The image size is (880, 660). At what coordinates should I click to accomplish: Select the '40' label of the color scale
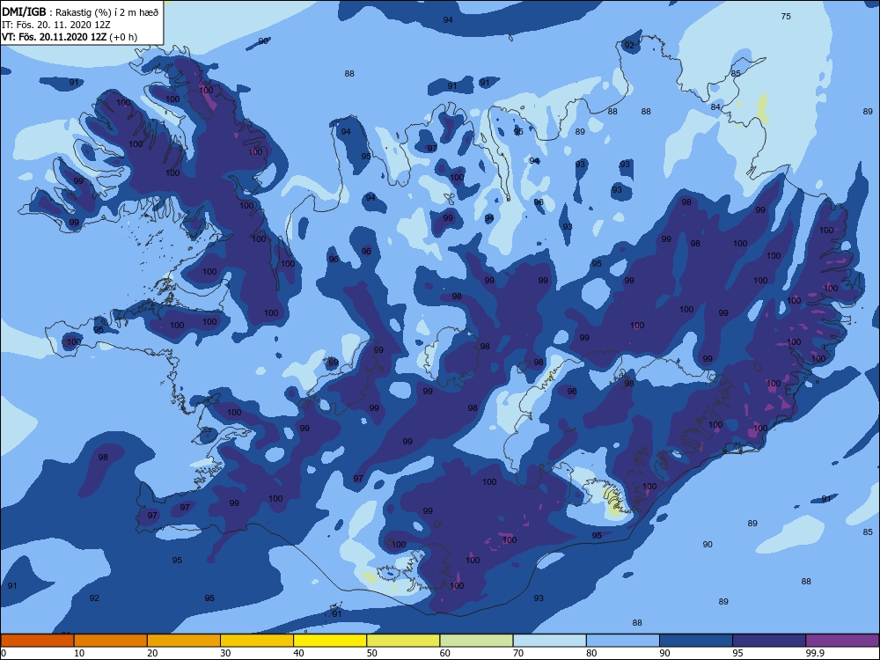pos(299,653)
